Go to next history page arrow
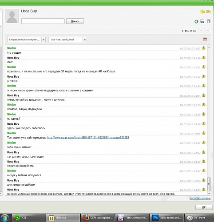 [x=208, y=31]
